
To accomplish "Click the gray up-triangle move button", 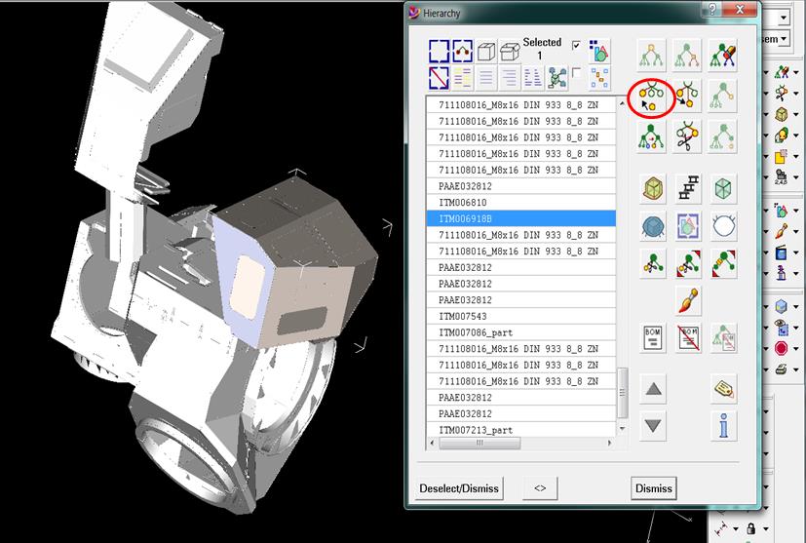I will (x=653, y=389).
